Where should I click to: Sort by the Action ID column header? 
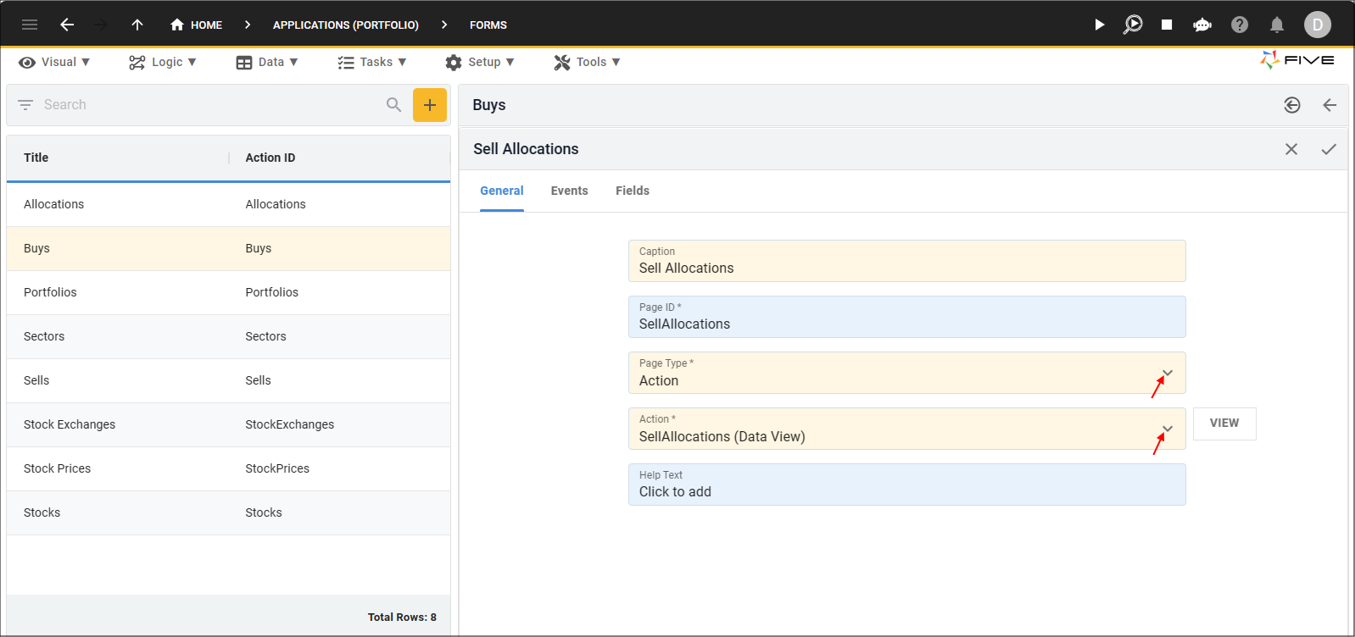270,158
